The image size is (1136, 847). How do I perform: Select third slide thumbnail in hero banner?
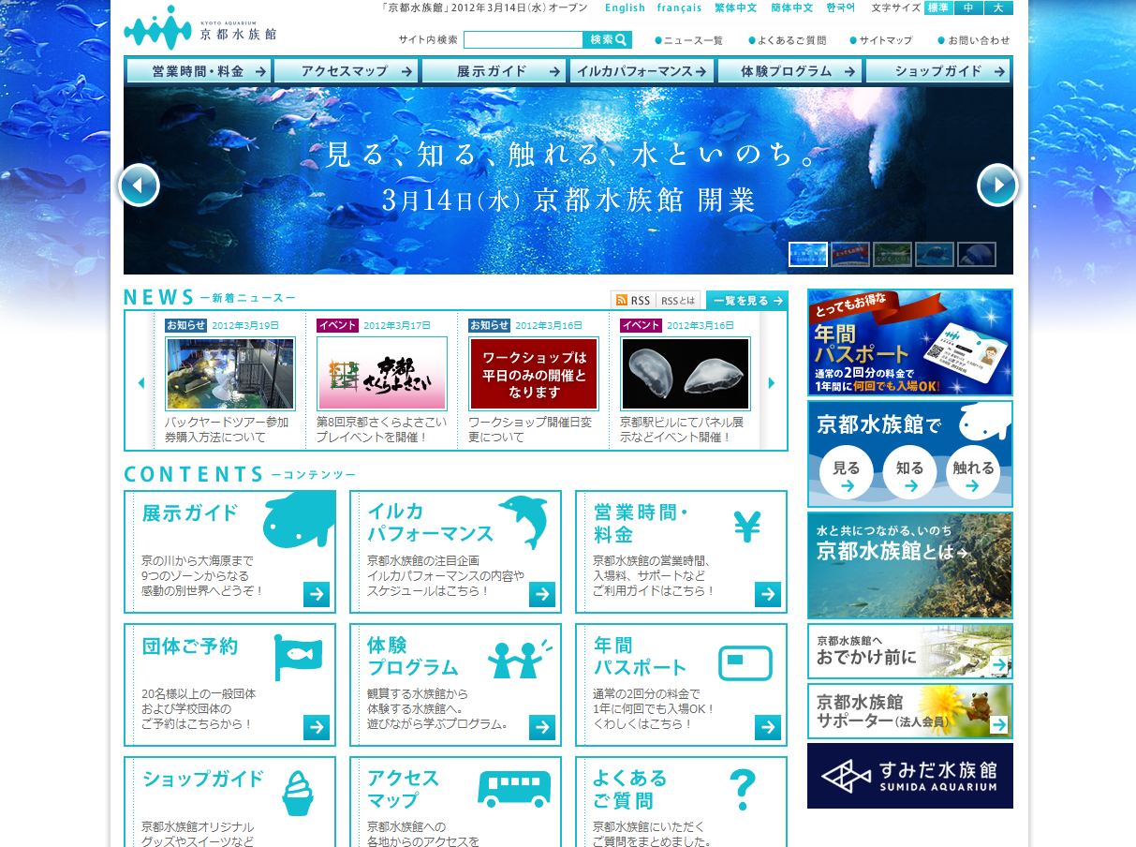click(892, 254)
